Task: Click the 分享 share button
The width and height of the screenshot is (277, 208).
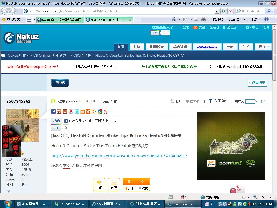Action: pos(114,185)
